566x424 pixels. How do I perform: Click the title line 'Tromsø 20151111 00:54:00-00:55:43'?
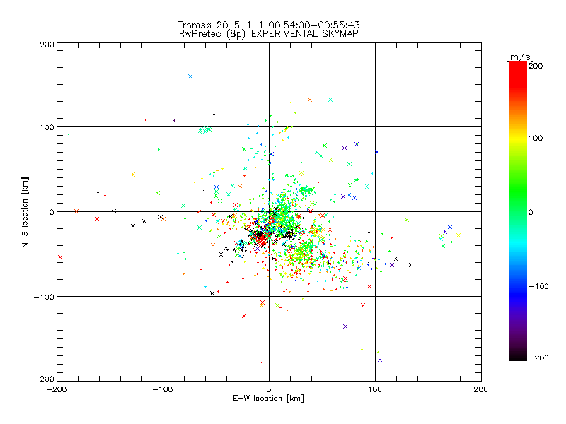tap(268, 25)
